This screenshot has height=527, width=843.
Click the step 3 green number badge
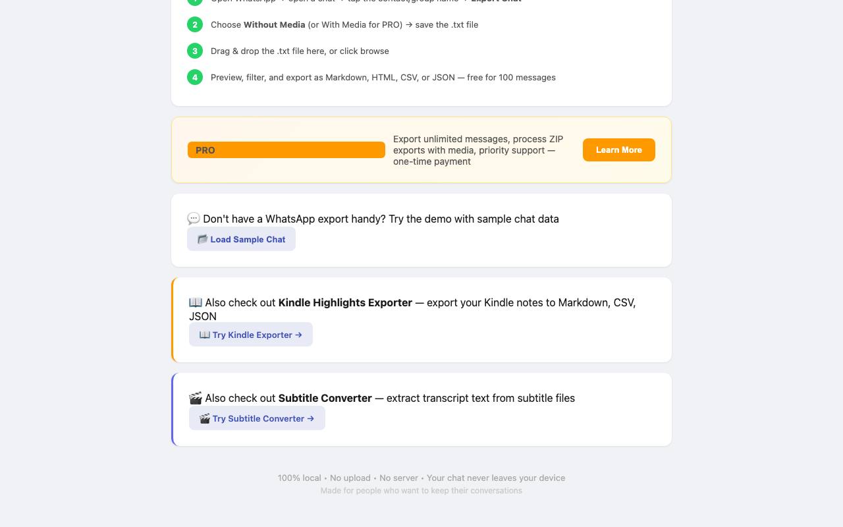195,51
